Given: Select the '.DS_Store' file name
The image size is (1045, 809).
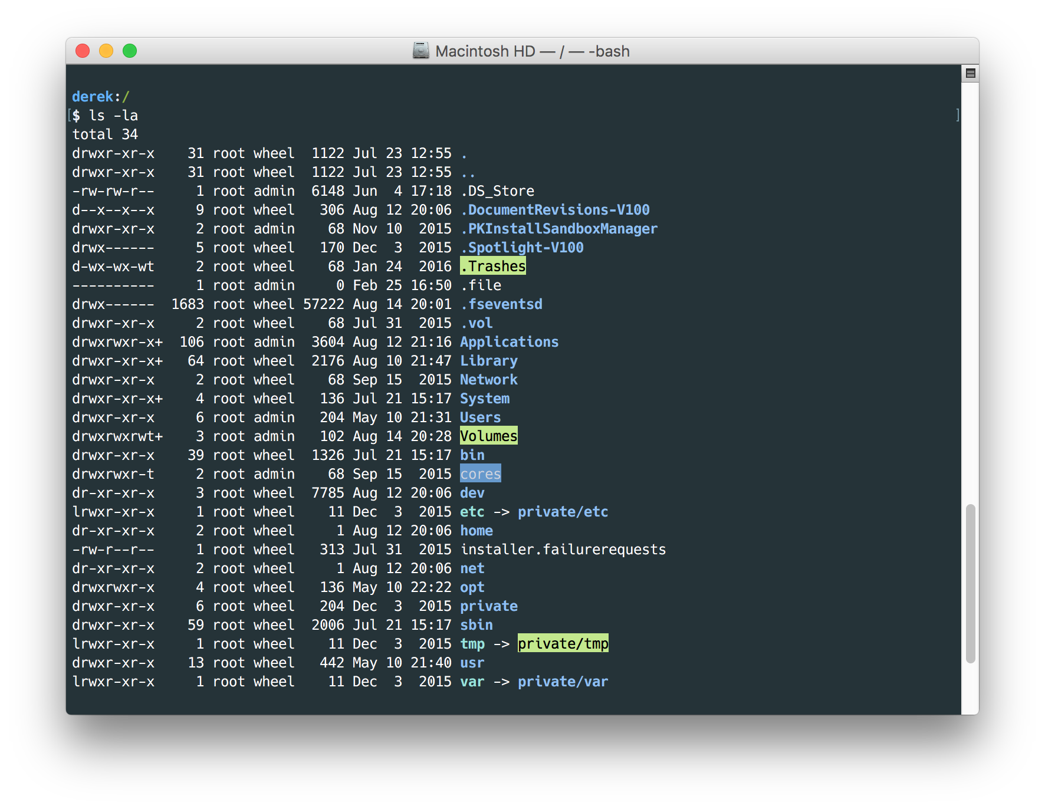Looking at the screenshot, I should click(x=497, y=191).
